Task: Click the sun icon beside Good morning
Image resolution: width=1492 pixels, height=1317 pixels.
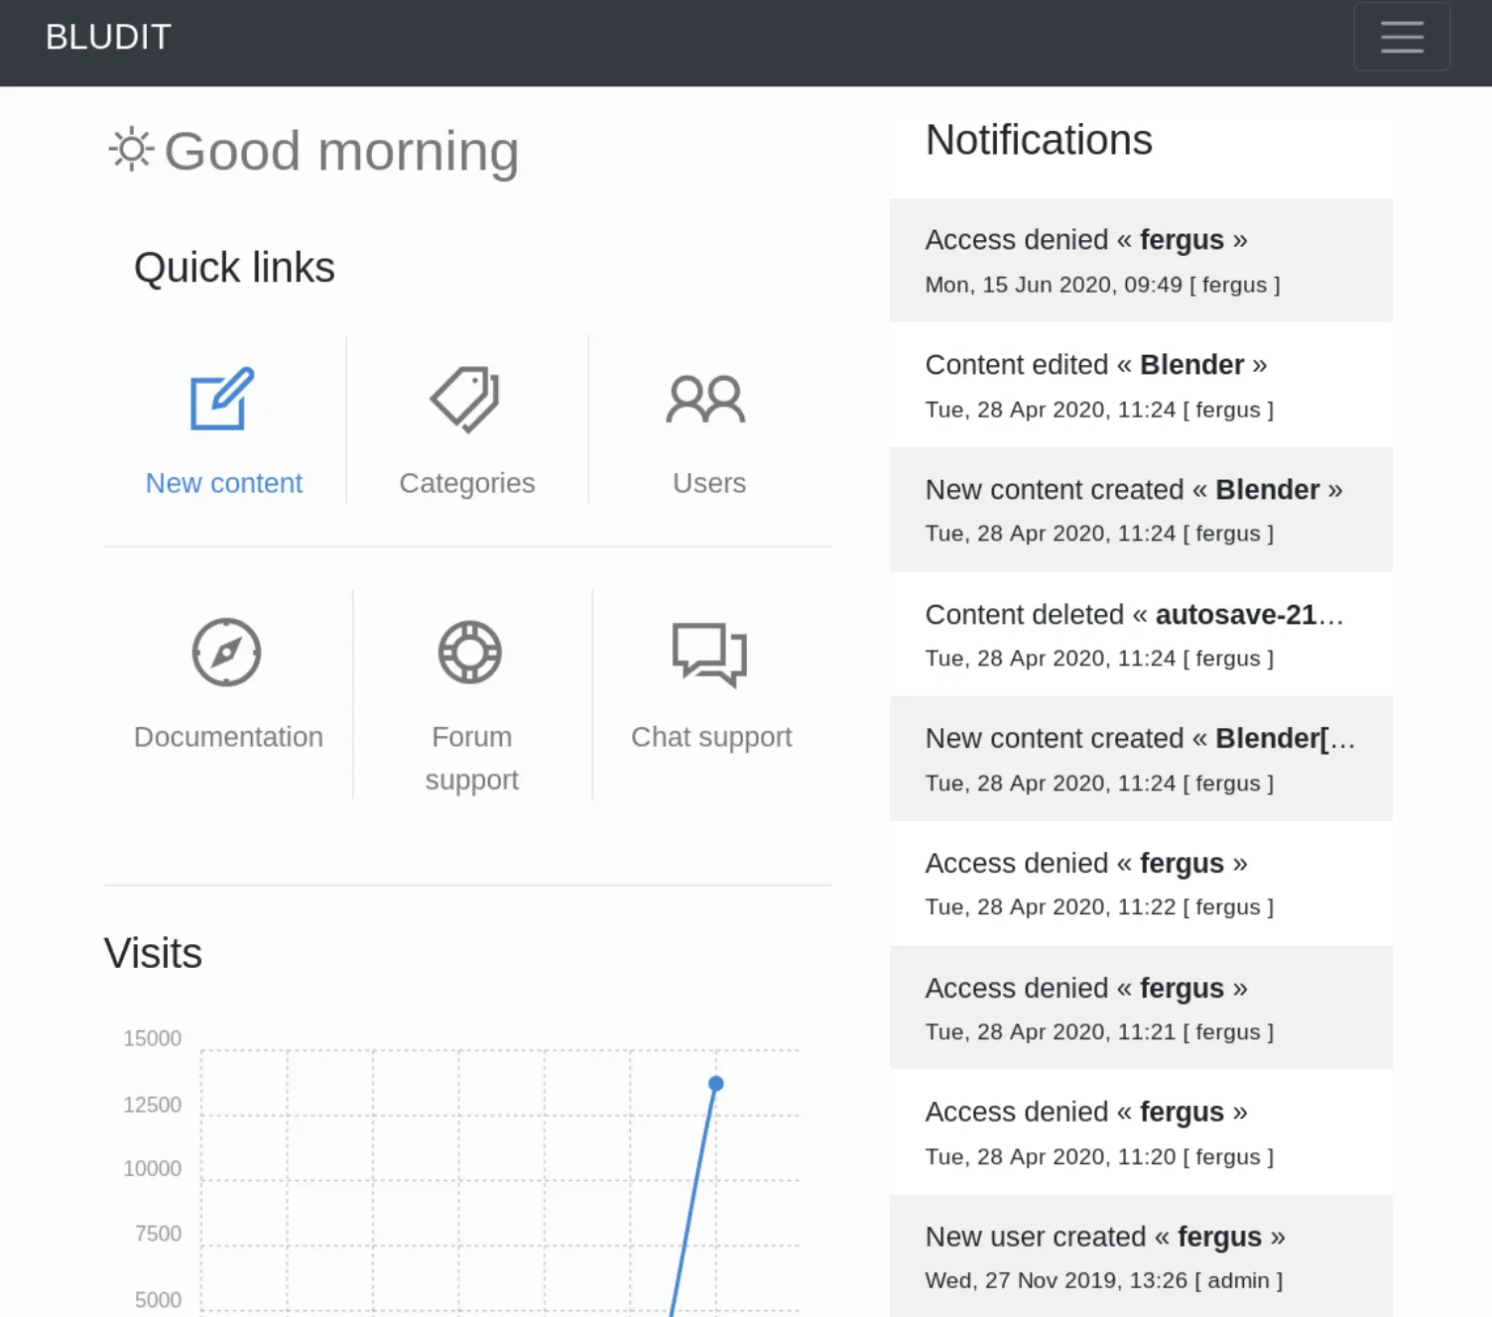Action: tap(131, 150)
